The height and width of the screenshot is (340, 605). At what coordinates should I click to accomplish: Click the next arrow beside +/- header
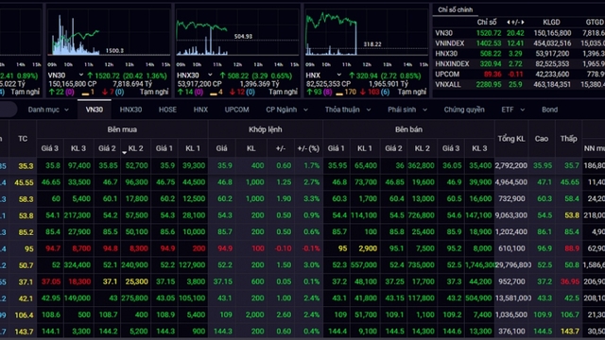coord(523,23)
